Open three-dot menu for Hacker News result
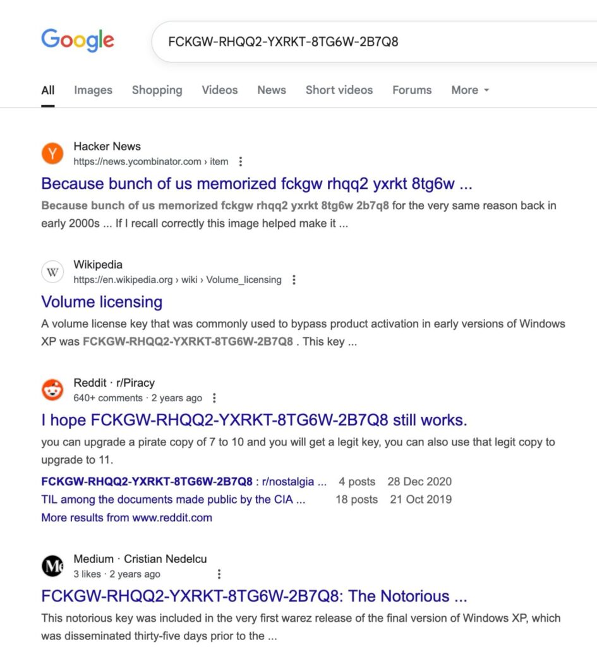597x647 pixels. (240, 162)
